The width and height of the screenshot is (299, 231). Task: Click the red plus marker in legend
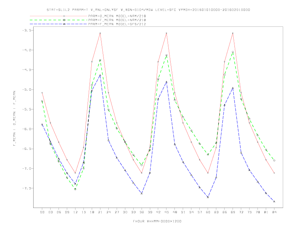[64, 16]
